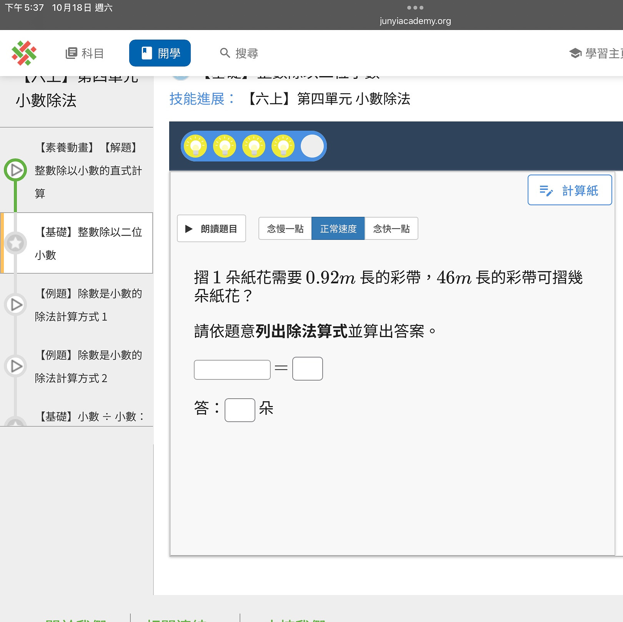
Task: Click the empty fifth progress circle
Action: coord(312,146)
